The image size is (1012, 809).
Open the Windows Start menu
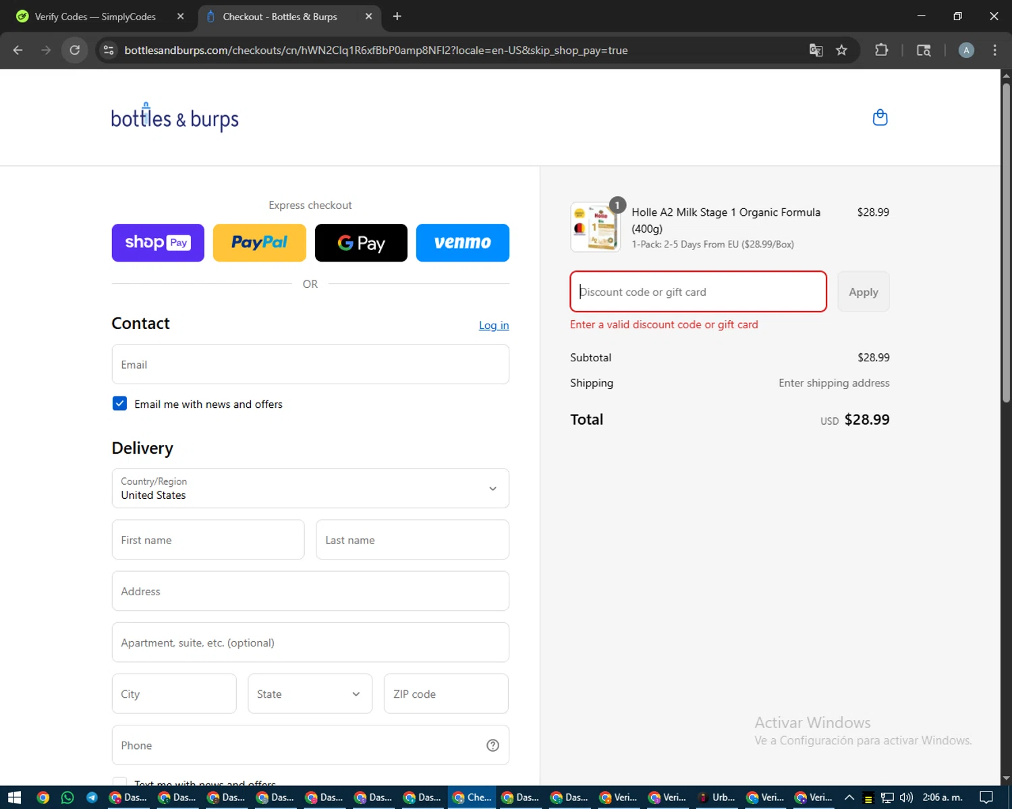click(x=14, y=798)
